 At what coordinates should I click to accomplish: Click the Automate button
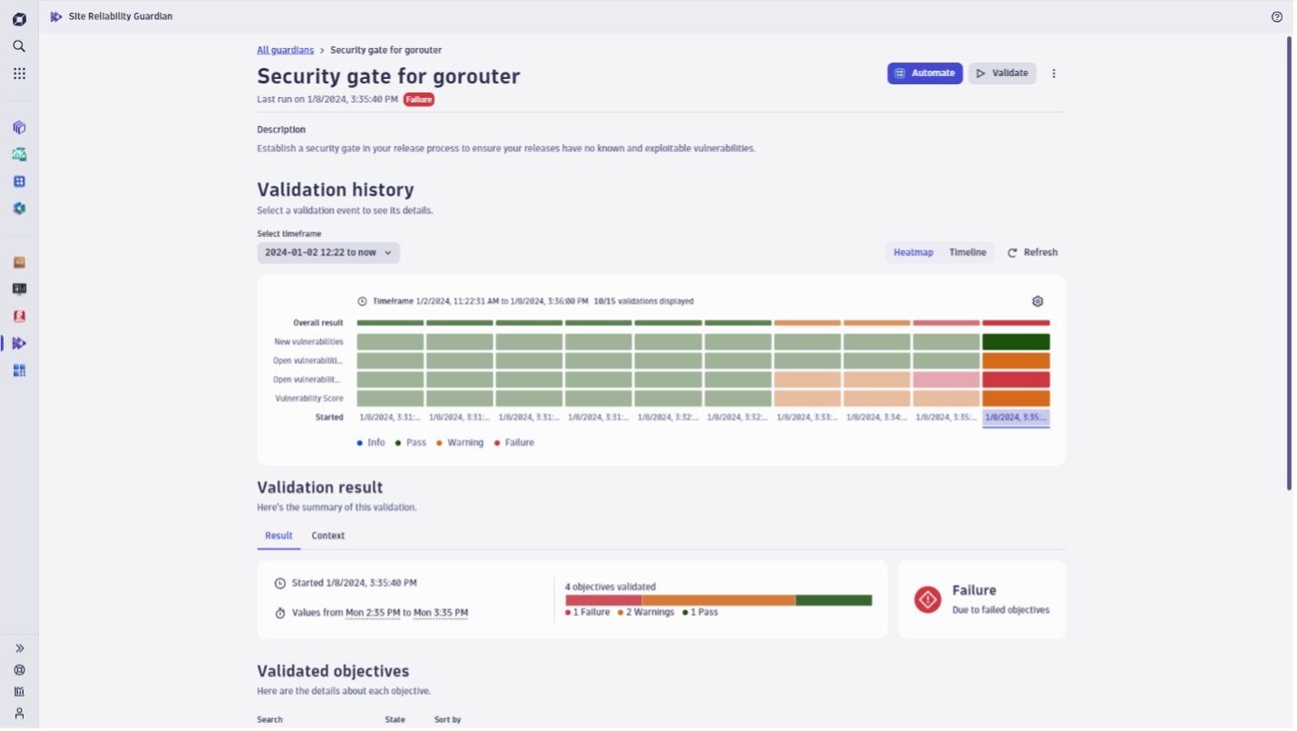coord(924,73)
